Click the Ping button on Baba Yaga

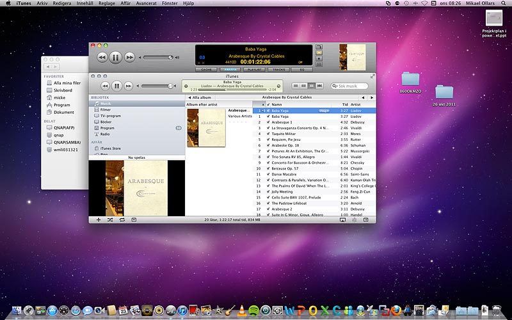324,111
